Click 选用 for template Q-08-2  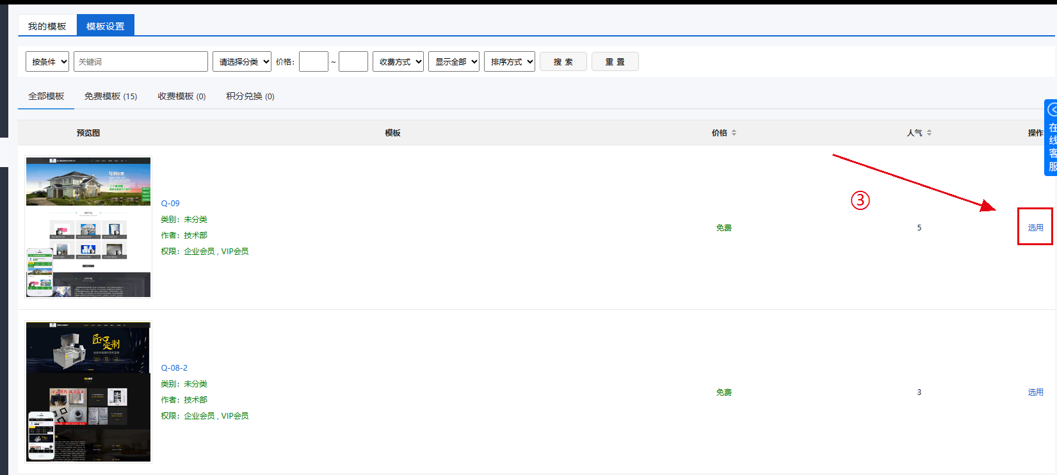tap(1035, 392)
